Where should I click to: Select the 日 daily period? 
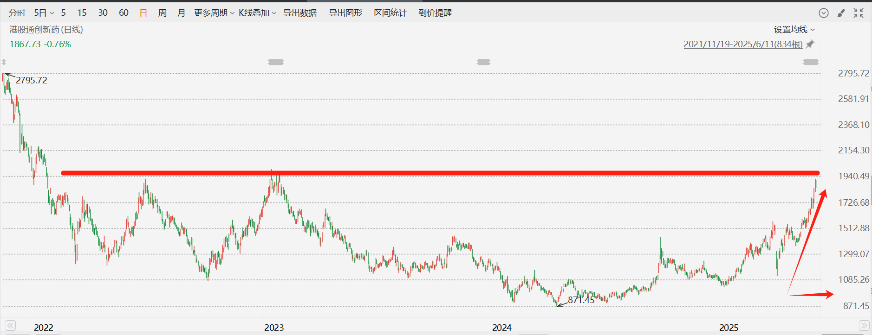point(143,13)
